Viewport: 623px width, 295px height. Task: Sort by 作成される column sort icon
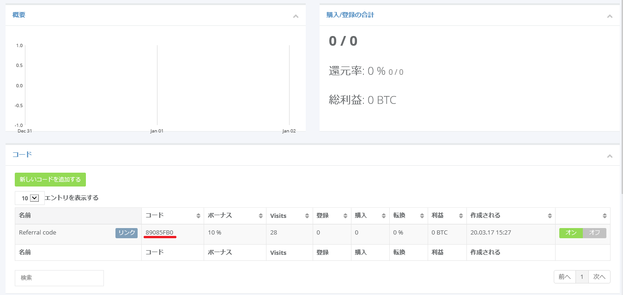(x=550, y=216)
